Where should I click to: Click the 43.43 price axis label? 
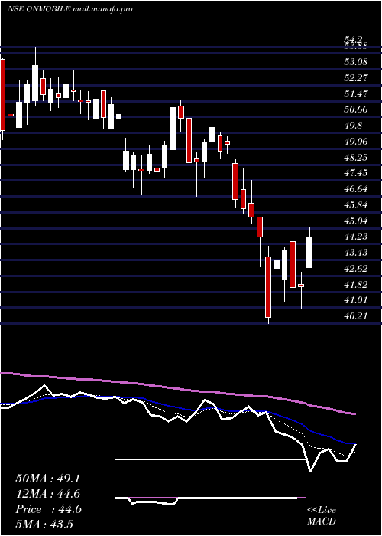click(x=356, y=253)
